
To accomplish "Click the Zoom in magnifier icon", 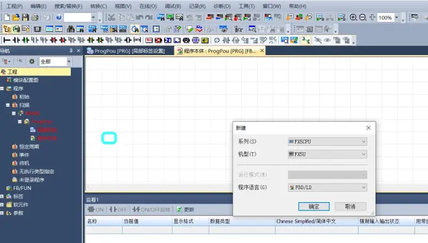I will click(x=353, y=17).
